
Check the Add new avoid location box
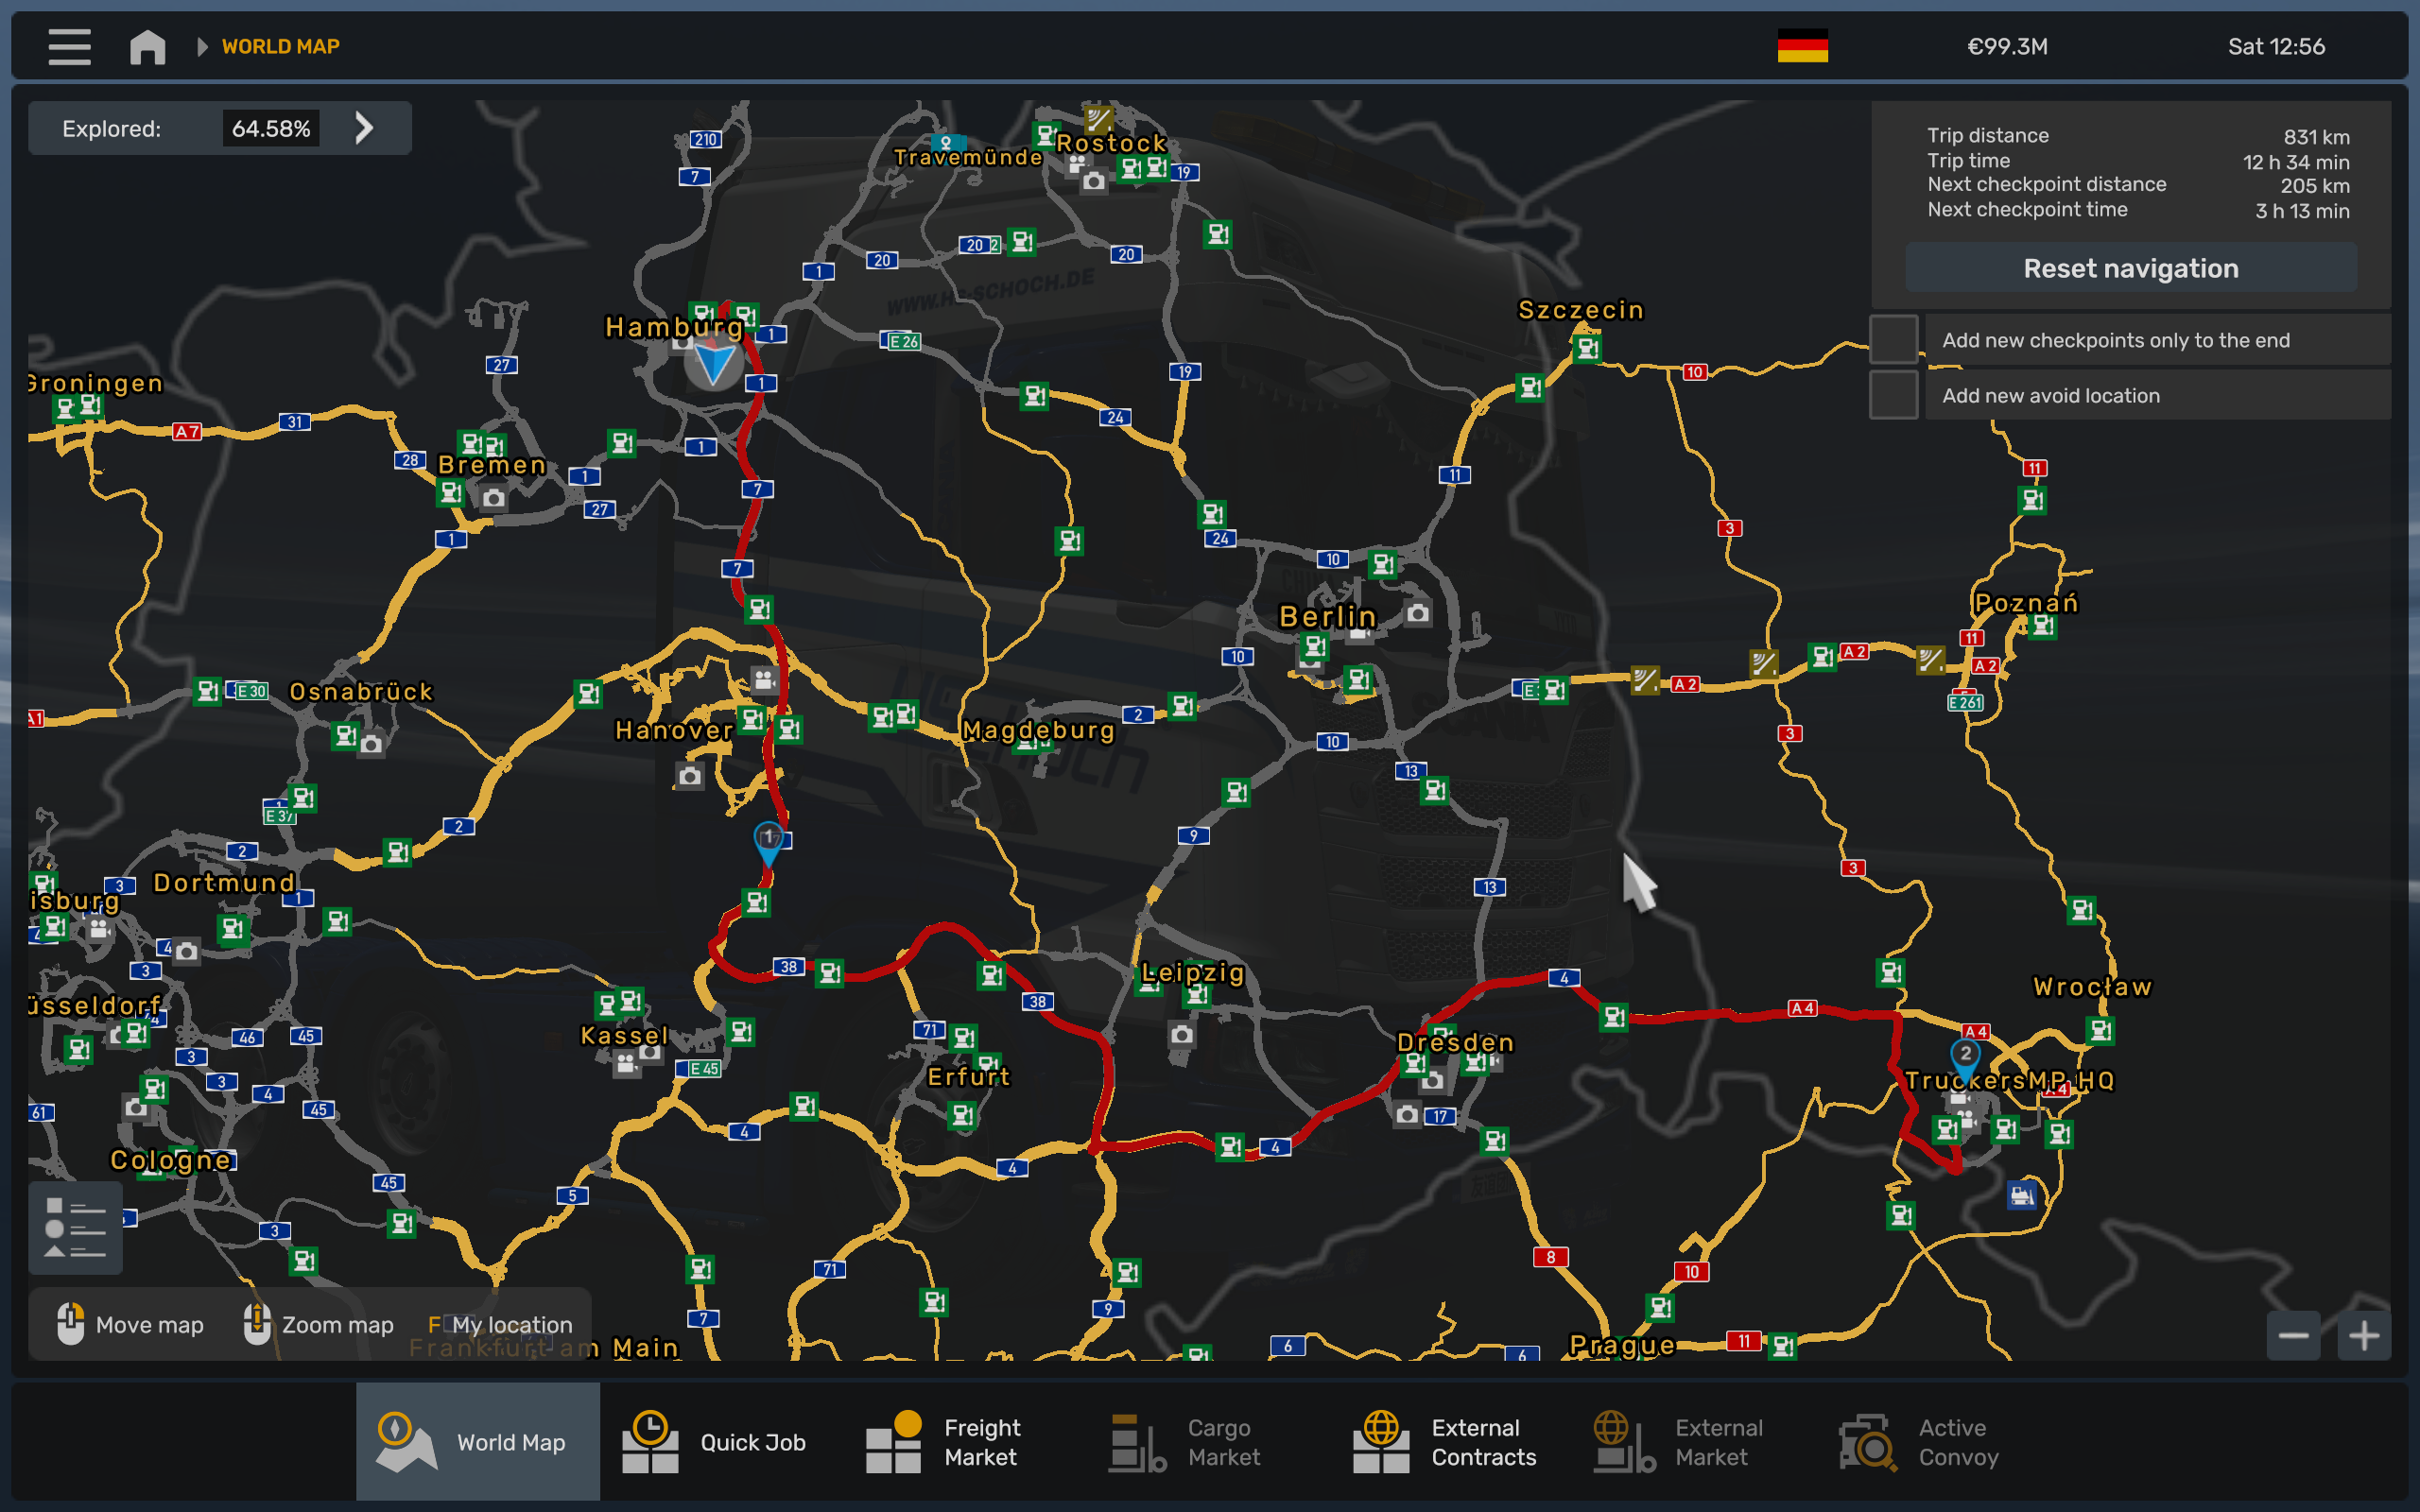coord(1893,395)
